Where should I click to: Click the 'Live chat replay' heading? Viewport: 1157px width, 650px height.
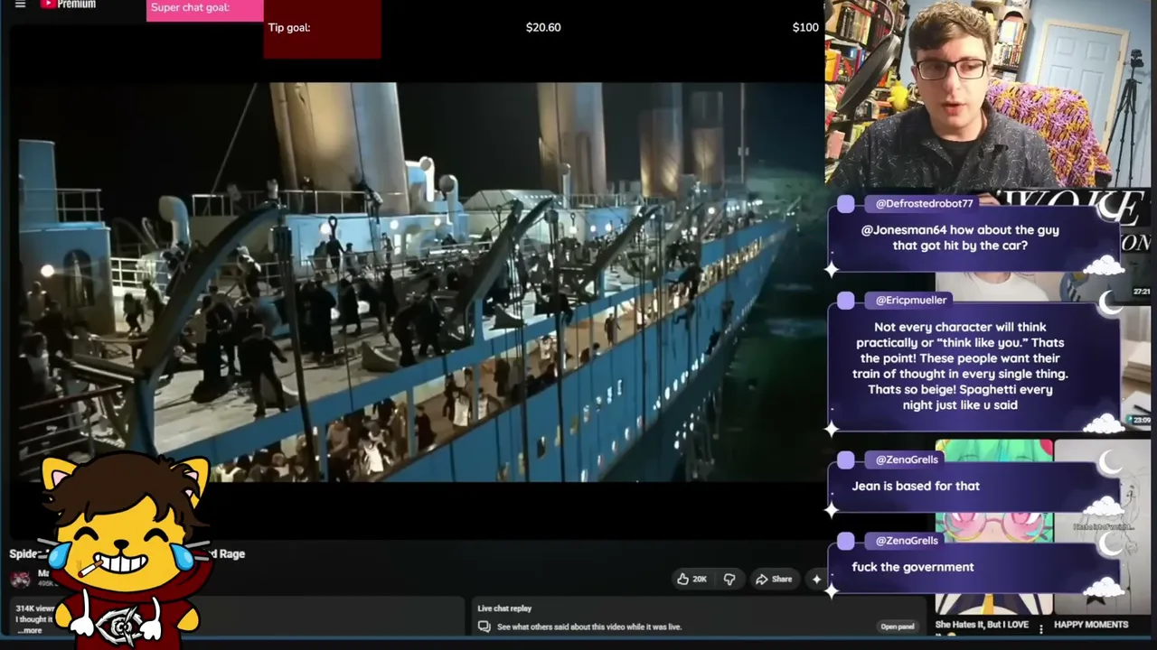pos(504,608)
